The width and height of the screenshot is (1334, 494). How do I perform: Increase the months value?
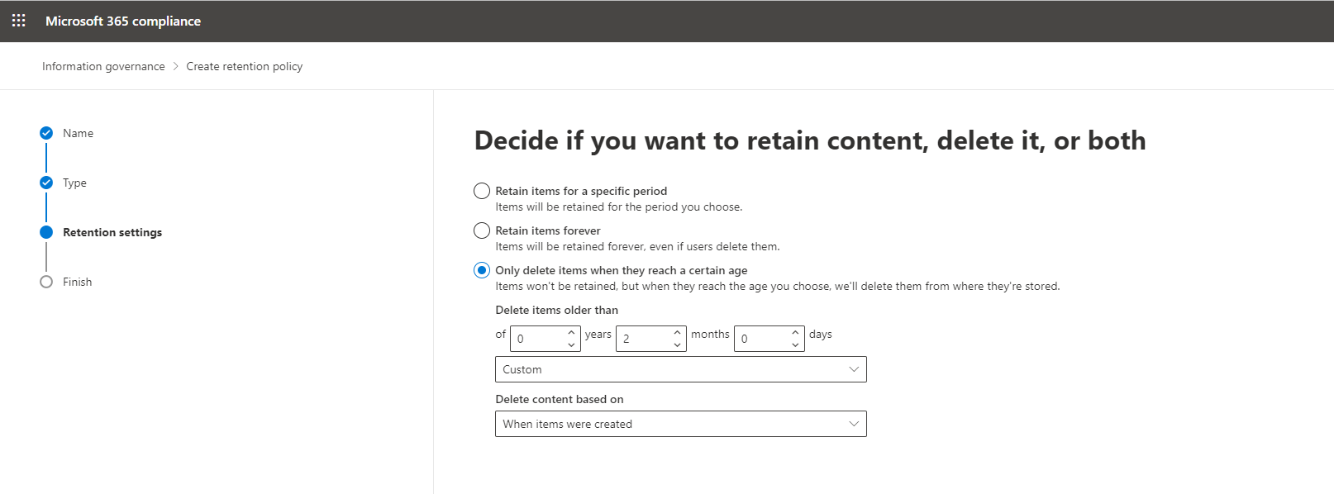(x=677, y=332)
